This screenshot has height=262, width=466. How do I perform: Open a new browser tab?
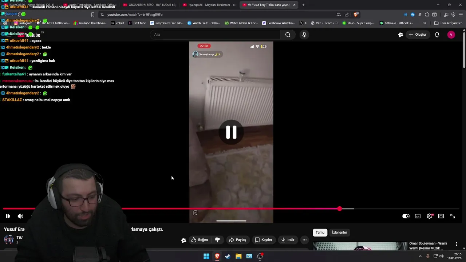[303, 5]
